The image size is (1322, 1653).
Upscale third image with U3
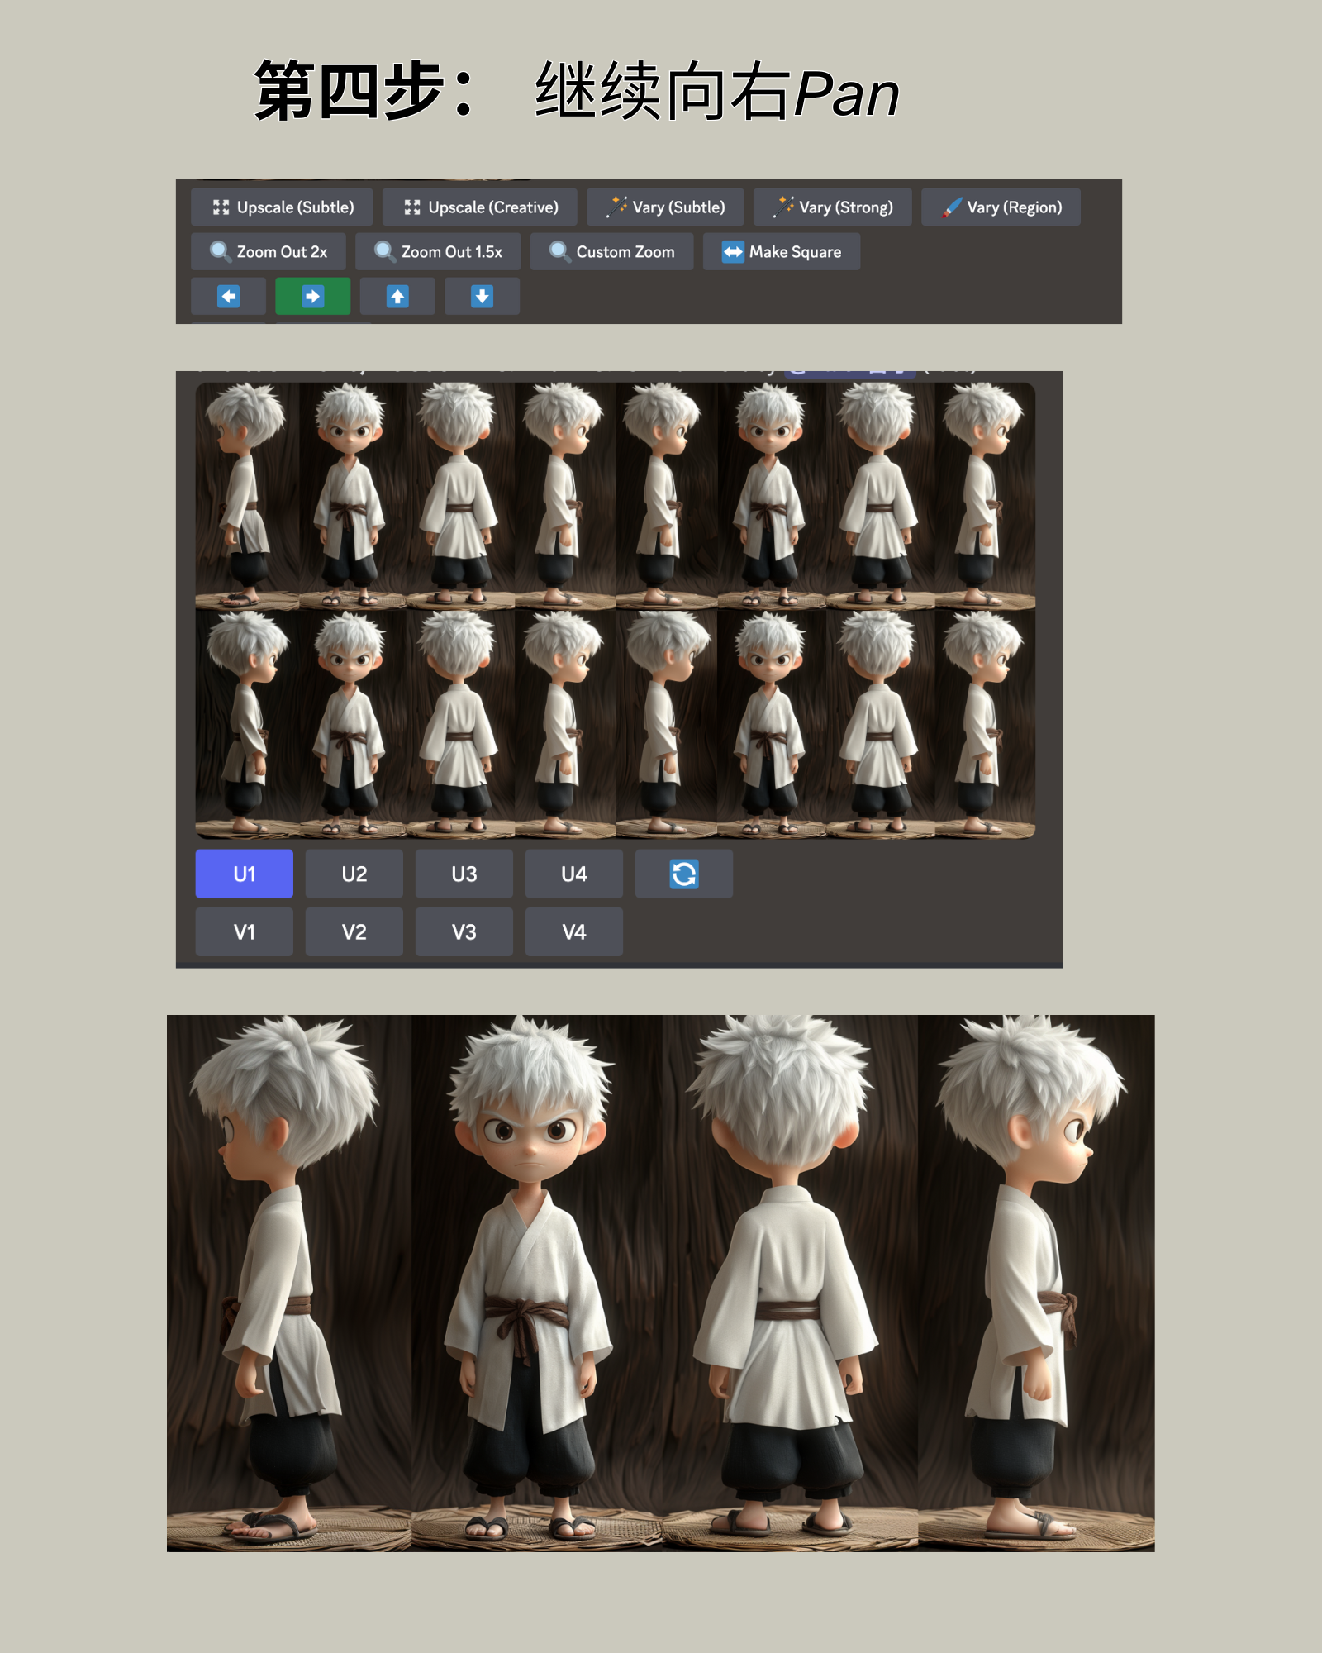(464, 874)
